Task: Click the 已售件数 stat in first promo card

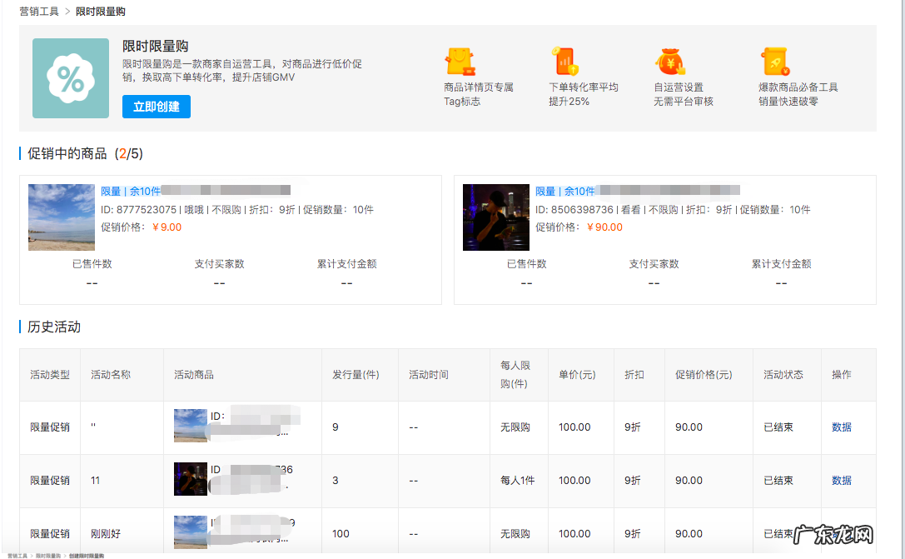Action: [92, 263]
